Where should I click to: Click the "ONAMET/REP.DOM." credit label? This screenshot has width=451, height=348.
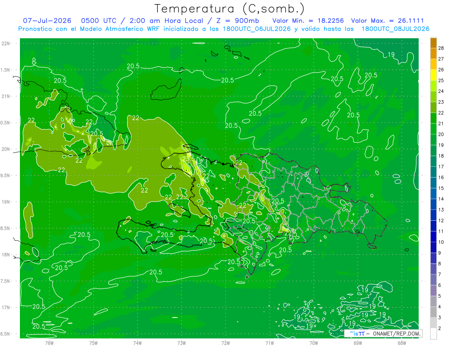pyautogui.click(x=397, y=333)
